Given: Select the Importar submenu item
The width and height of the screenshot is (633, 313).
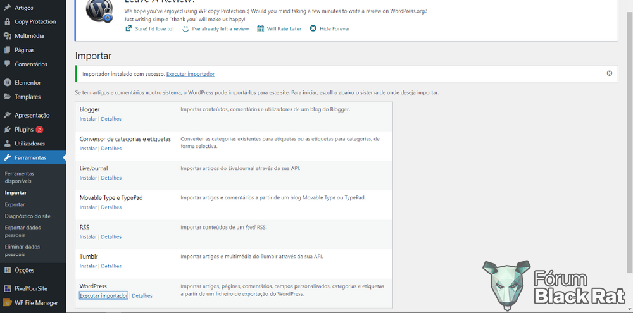Looking at the screenshot, I should [16, 193].
